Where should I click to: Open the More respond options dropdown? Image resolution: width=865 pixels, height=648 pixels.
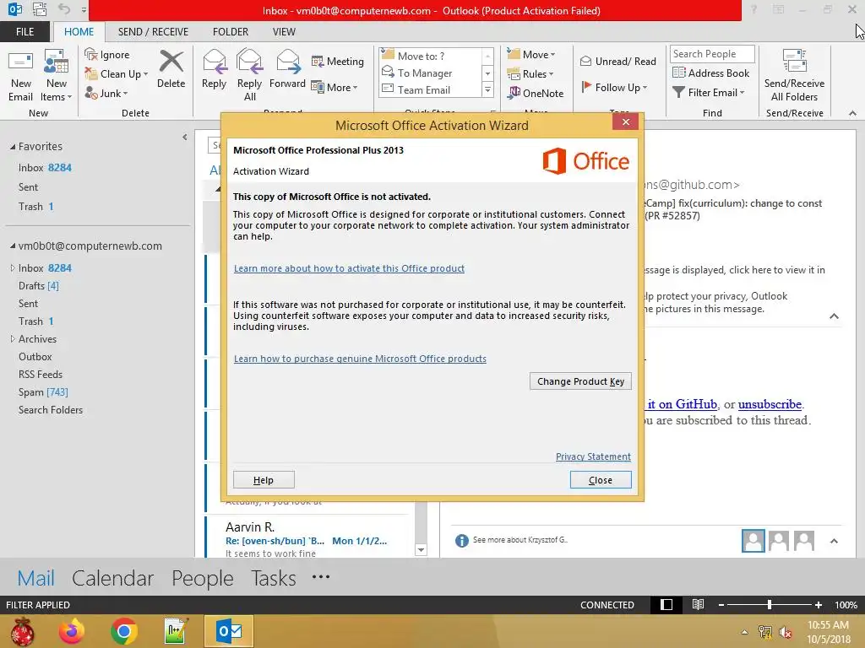coord(335,87)
